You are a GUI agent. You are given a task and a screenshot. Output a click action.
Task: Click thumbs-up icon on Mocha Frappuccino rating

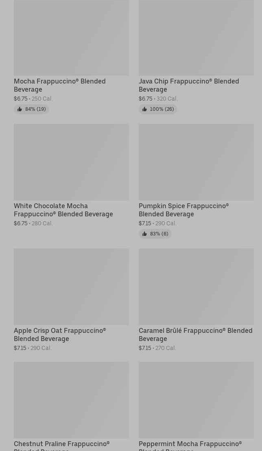point(20,109)
